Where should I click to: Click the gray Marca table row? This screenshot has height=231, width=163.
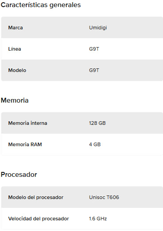82,28
